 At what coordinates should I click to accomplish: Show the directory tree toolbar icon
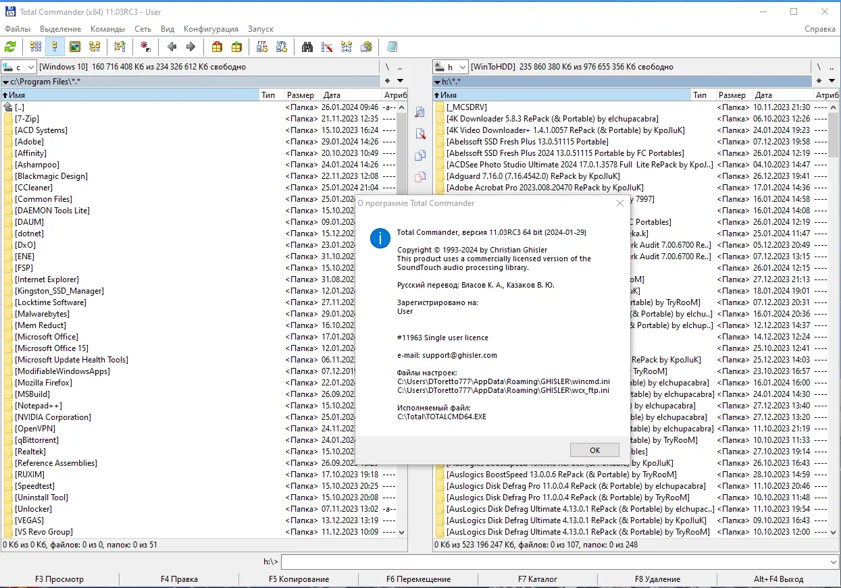tap(95, 47)
